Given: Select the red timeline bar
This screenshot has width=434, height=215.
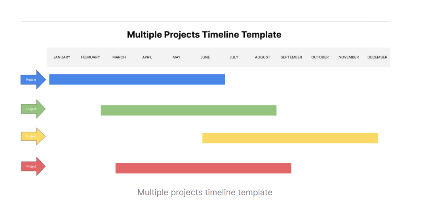Looking at the screenshot, I should pyautogui.click(x=203, y=168).
